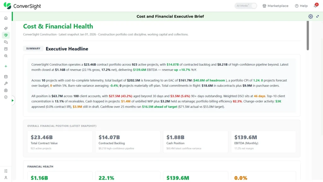The width and height of the screenshot is (323, 182).
Task: Open the Help menu
Action: (x=301, y=6)
